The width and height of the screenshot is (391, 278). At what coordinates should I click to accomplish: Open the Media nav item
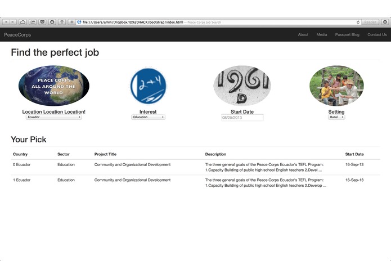point(322,35)
